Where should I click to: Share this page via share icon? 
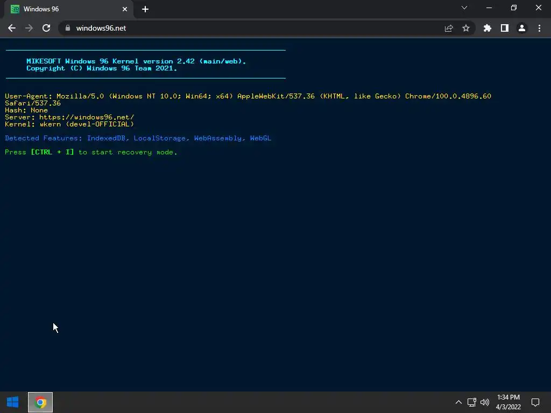point(449,28)
